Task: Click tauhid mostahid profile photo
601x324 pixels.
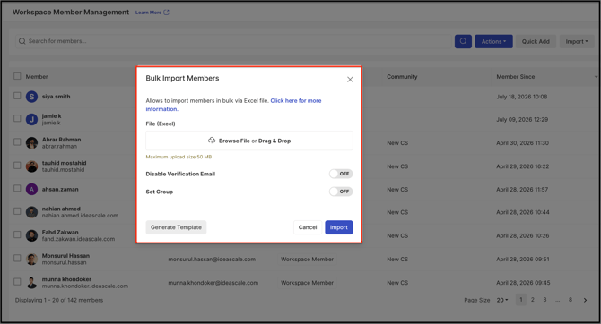Action: pyautogui.click(x=31, y=166)
